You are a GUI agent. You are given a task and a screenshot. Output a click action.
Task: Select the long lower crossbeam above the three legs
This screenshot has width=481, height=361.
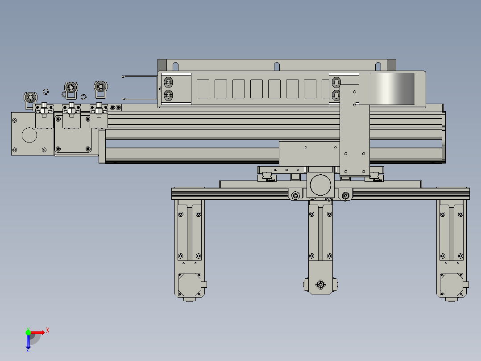(320, 193)
